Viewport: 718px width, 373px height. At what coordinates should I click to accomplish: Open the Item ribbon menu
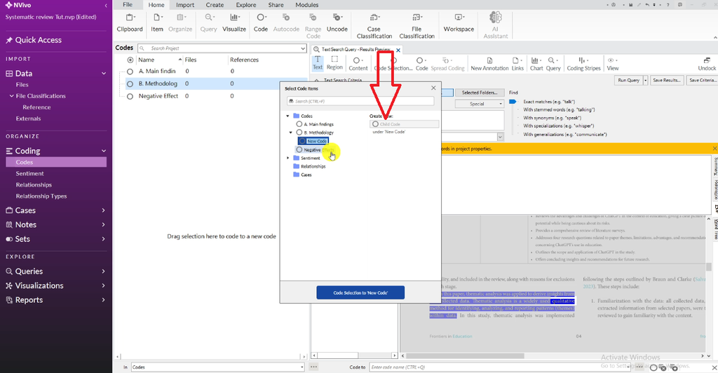[x=157, y=23]
